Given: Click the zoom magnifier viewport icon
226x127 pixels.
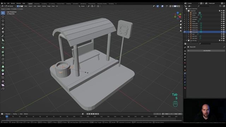Looking at the screenshot, I should point(180,21).
